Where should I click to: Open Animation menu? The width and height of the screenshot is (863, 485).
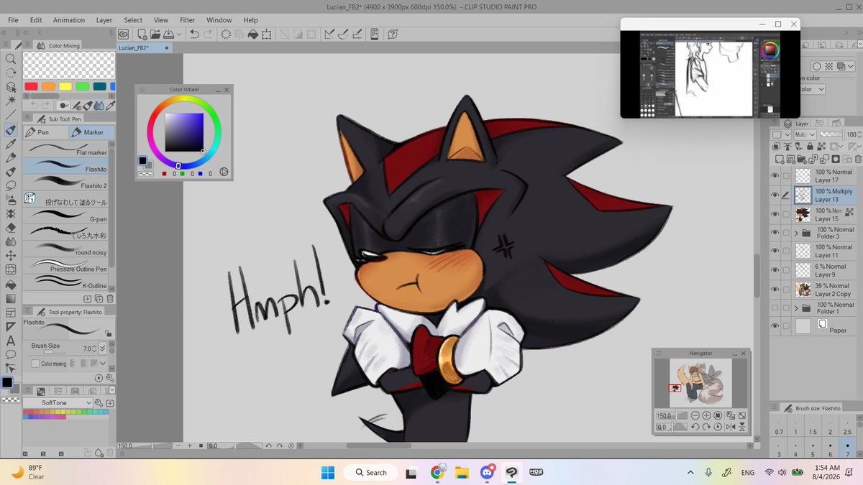69,20
